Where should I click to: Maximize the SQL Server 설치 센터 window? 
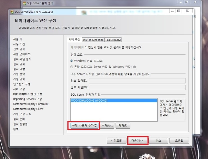pos(187,2)
